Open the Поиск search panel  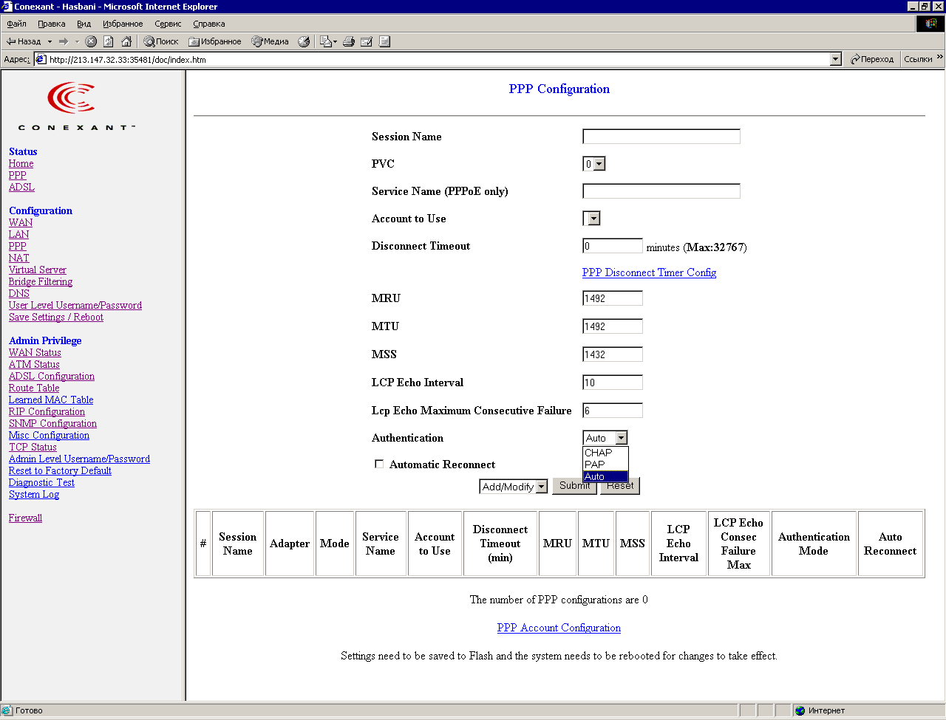coord(161,41)
